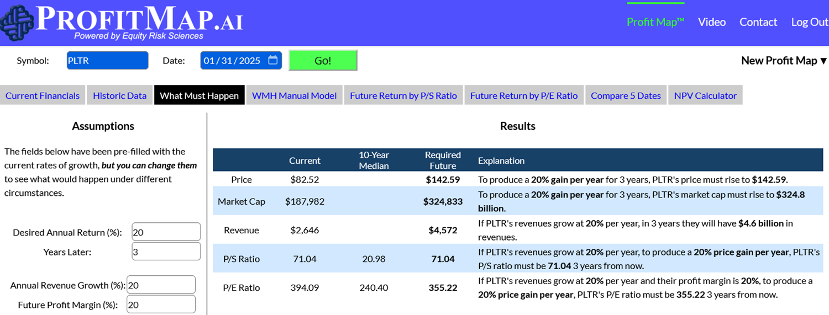This screenshot has width=829, height=315.
Task: Select the What Must Happen tab
Action: pyautogui.click(x=199, y=95)
